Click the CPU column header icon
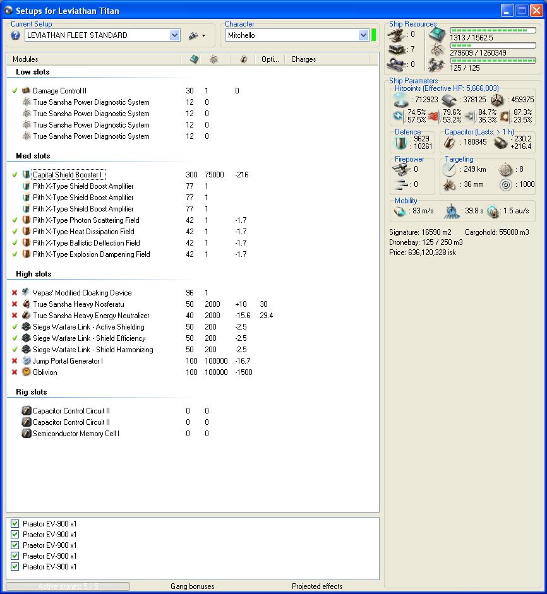This screenshot has height=594, width=547. [x=195, y=59]
